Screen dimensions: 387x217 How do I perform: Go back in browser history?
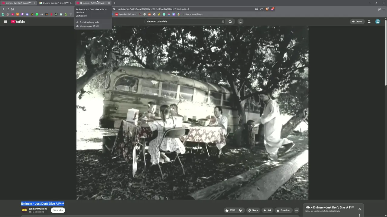(3, 9)
